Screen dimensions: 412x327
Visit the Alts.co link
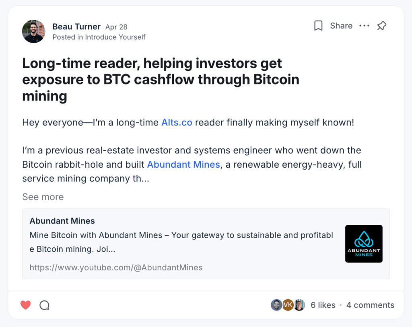(x=177, y=122)
